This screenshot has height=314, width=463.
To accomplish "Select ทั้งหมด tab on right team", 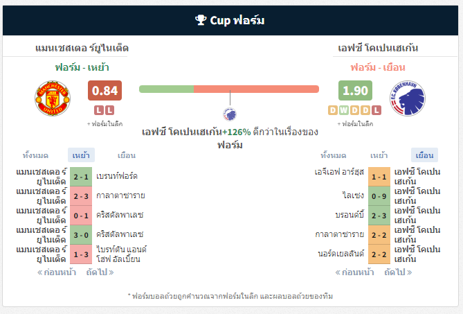I will [334, 155].
